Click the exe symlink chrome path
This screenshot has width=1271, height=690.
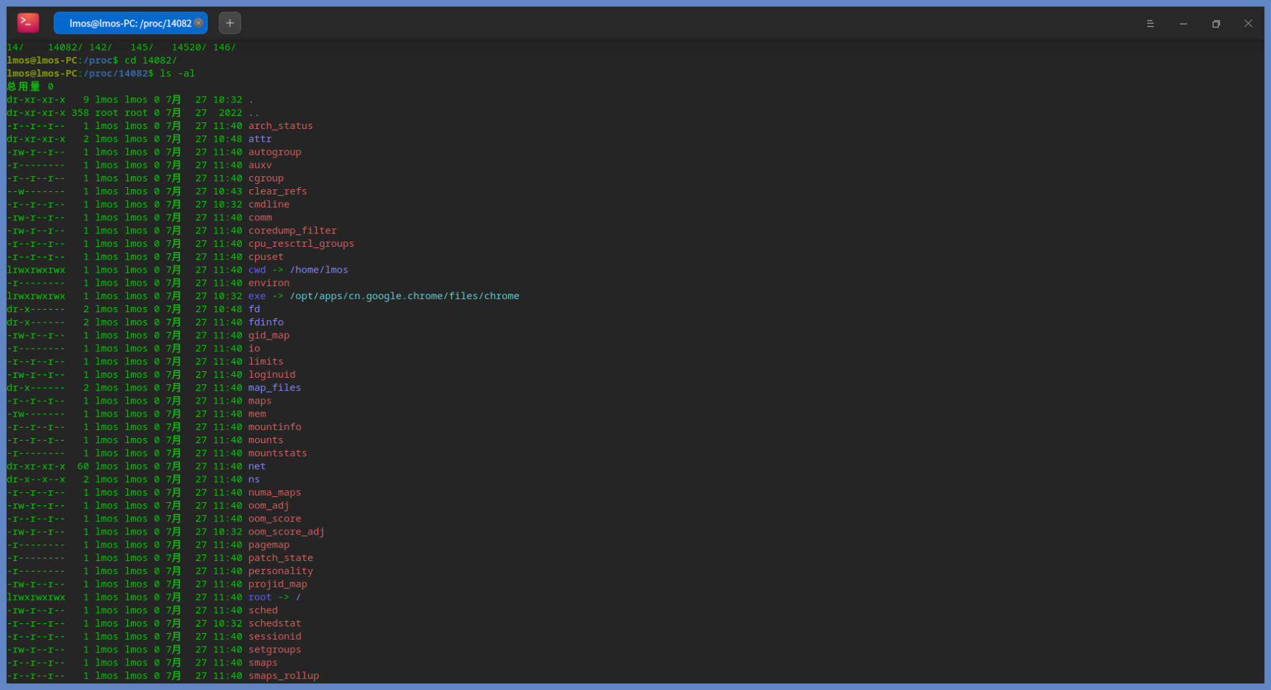(x=404, y=296)
